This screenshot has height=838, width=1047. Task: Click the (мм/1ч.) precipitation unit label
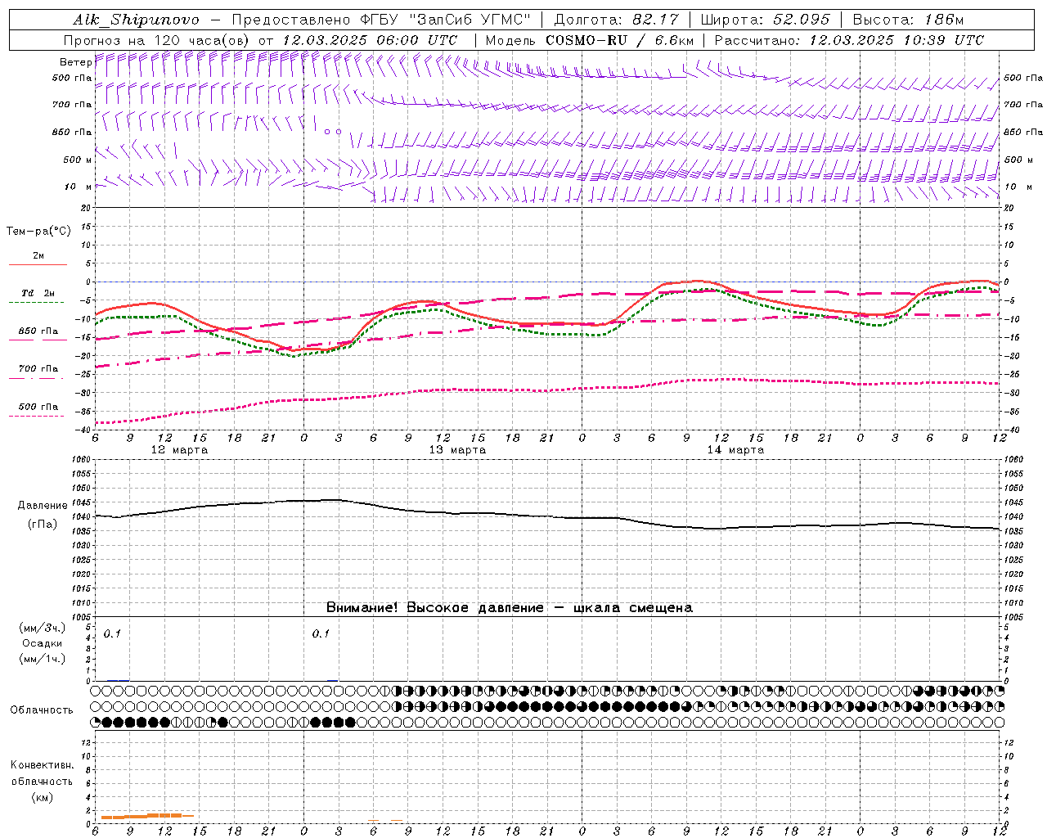[43, 659]
